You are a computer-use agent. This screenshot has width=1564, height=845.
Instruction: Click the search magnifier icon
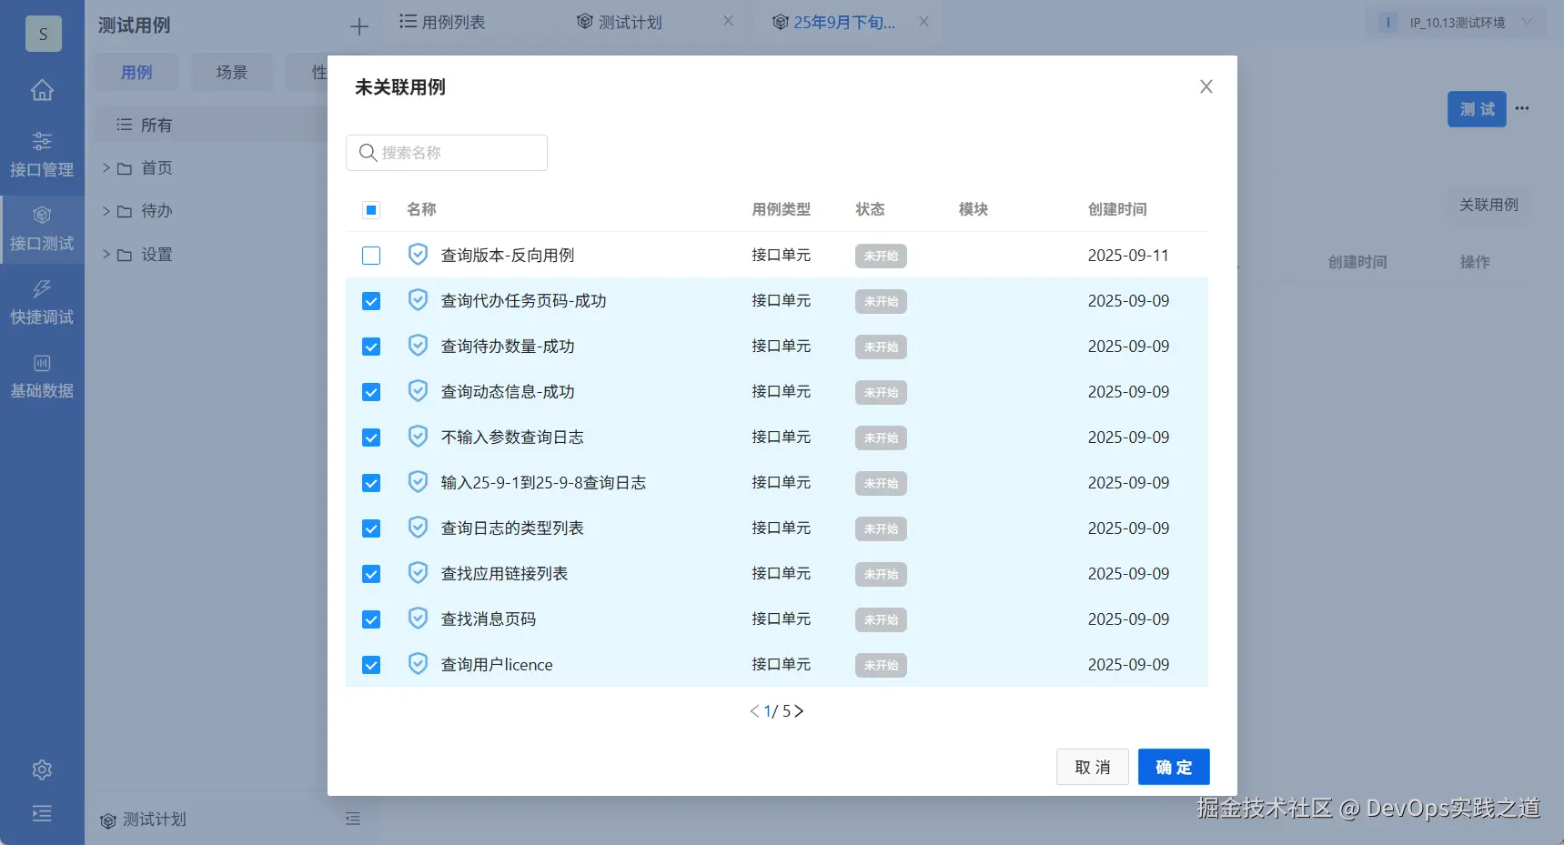(368, 153)
